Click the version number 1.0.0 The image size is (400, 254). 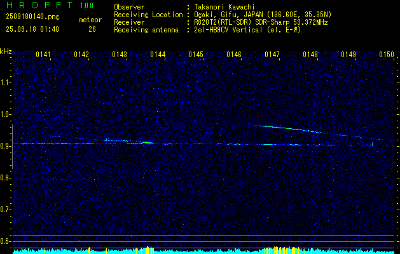click(x=86, y=6)
